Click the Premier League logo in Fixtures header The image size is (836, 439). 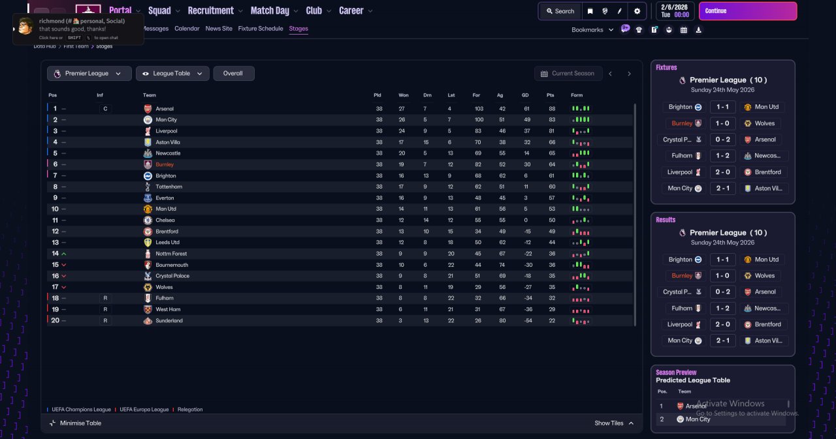click(x=683, y=80)
